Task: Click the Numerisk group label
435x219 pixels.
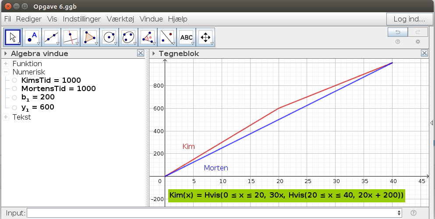Action: point(29,72)
